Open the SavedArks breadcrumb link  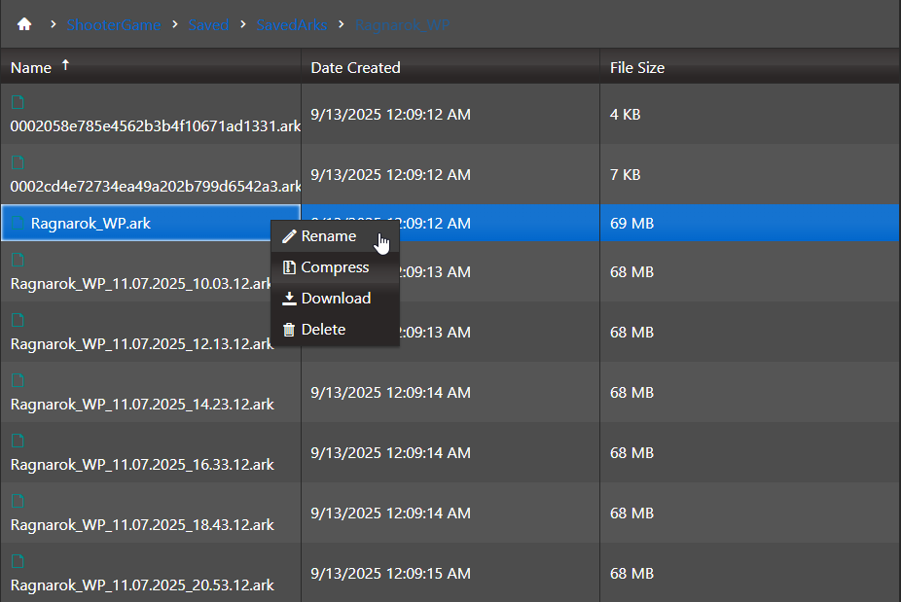tap(291, 24)
